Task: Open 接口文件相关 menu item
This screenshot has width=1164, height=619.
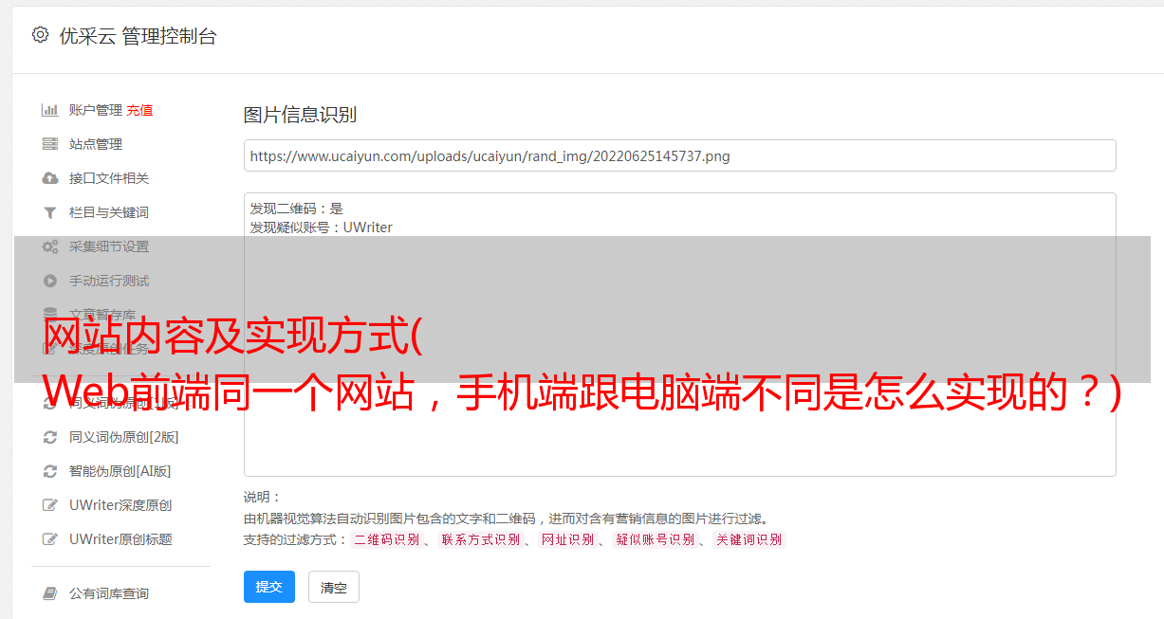Action: (x=109, y=178)
